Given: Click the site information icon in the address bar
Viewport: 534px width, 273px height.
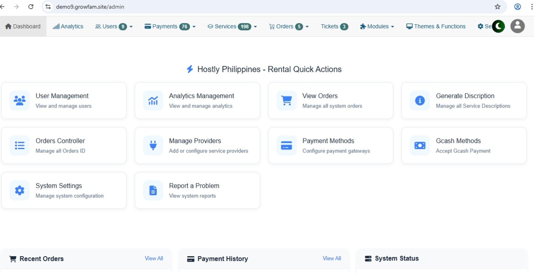Looking at the screenshot, I should coord(48,7).
